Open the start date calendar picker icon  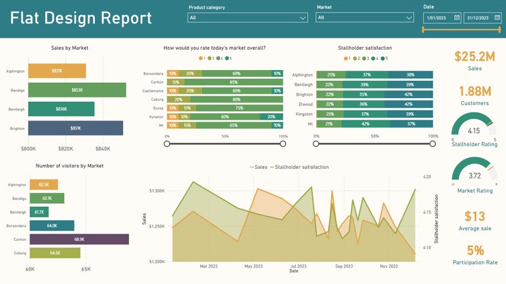pos(457,18)
